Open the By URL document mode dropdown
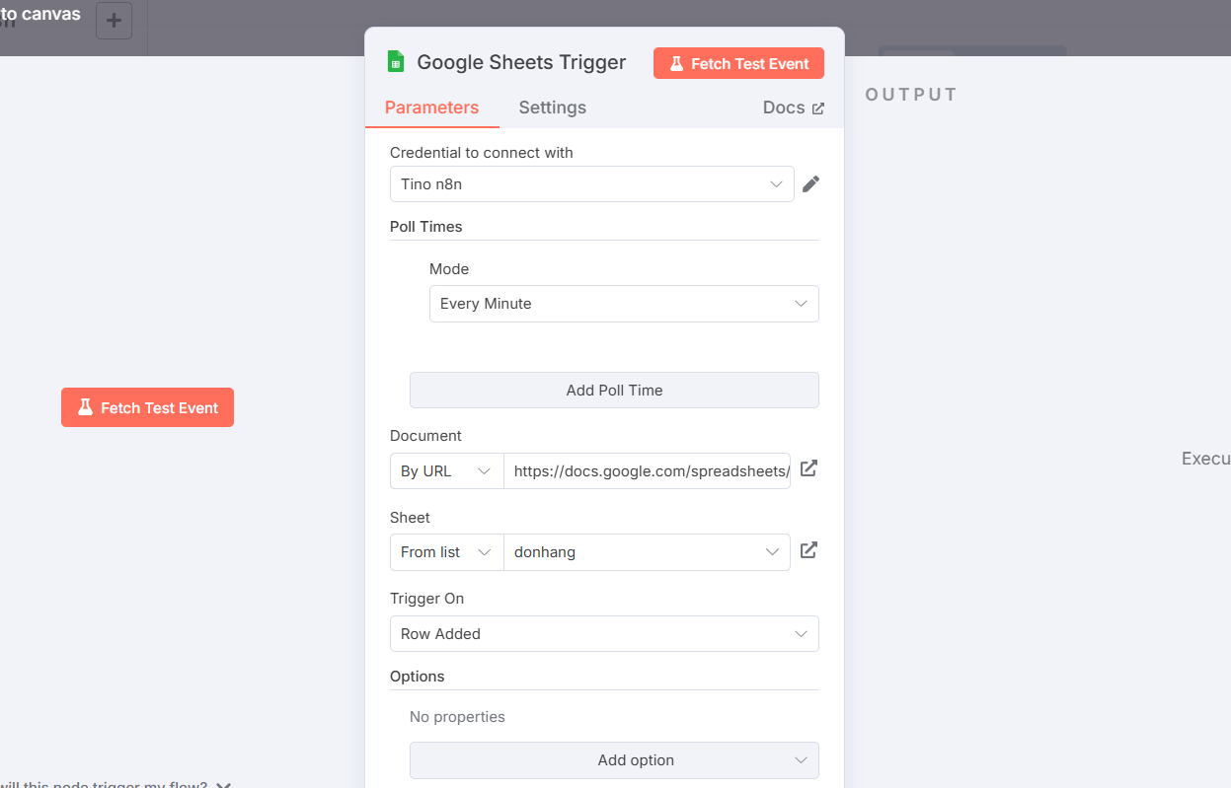Image resolution: width=1231 pixels, height=788 pixels. 446,471
